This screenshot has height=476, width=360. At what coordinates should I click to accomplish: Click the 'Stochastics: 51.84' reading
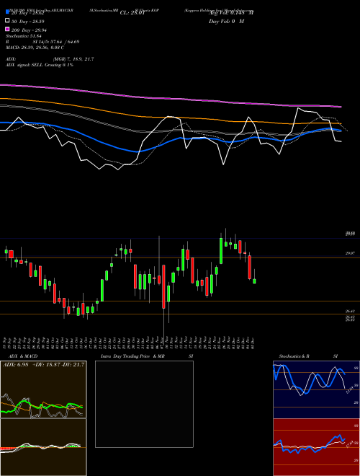pyautogui.click(x=23, y=36)
